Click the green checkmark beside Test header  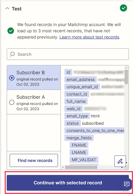123,8
